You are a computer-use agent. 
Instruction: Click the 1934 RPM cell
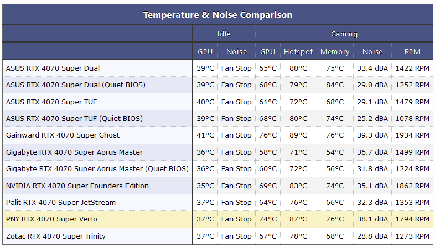(x=412, y=135)
